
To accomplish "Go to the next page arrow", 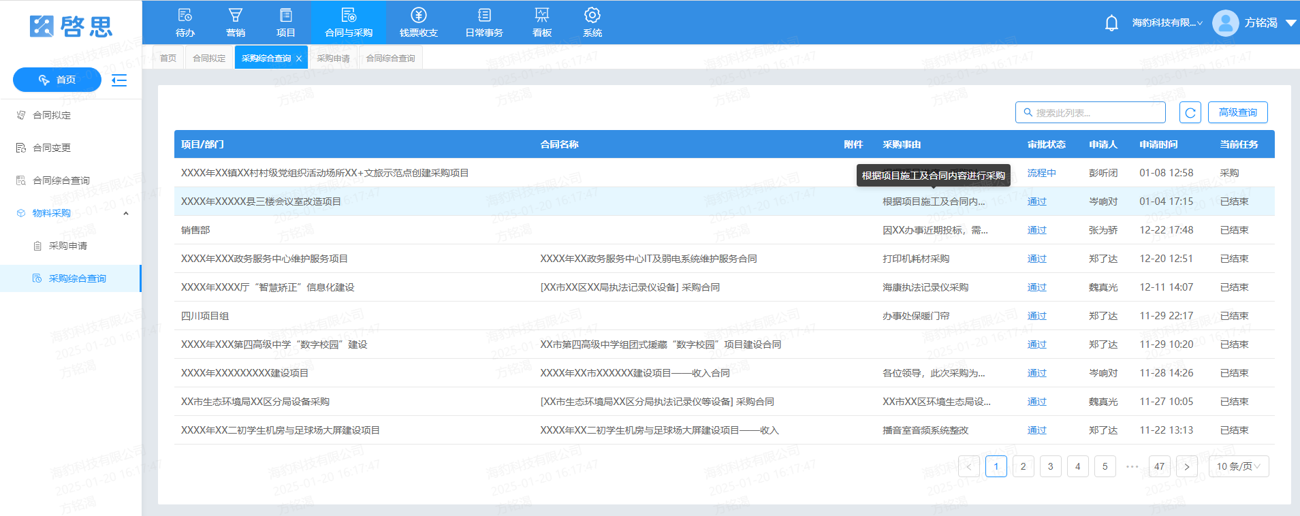I will point(1186,466).
